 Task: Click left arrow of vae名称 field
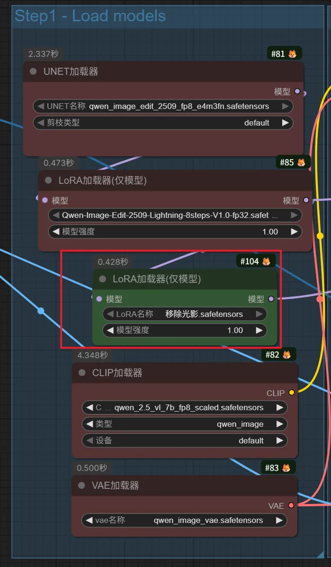pos(89,521)
